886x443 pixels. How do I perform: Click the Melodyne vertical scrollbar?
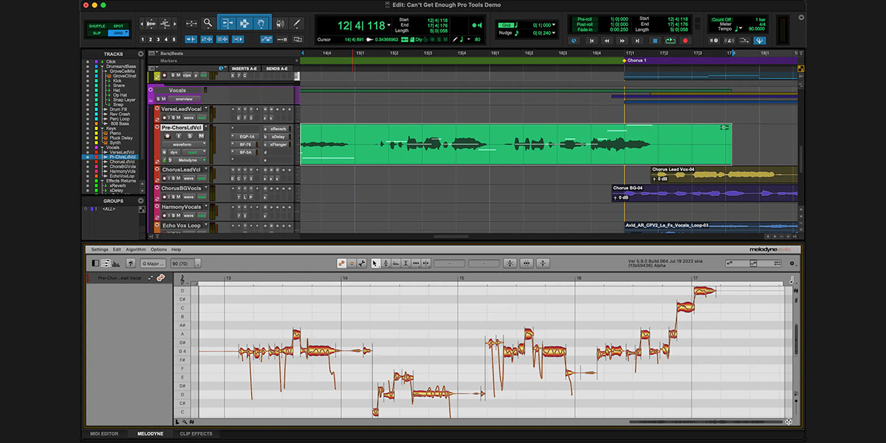(x=795, y=340)
